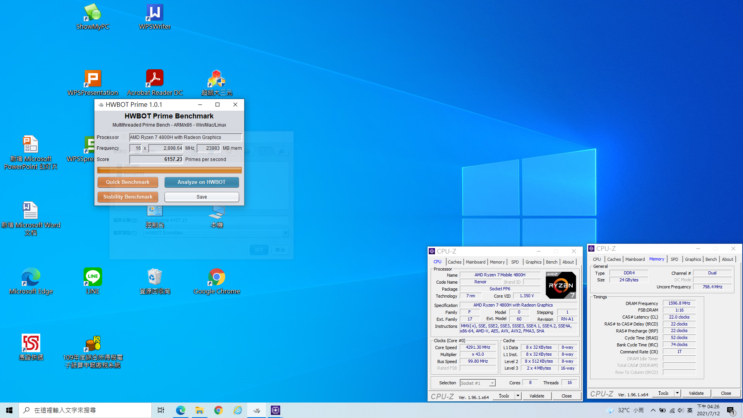Image resolution: width=743 pixels, height=418 pixels.
Task: Open the weather 32°C 小雨 widget
Action: click(625, 410)
